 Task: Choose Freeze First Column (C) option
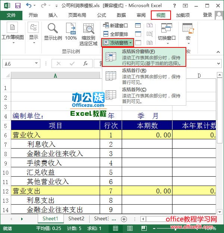point(144,95)
